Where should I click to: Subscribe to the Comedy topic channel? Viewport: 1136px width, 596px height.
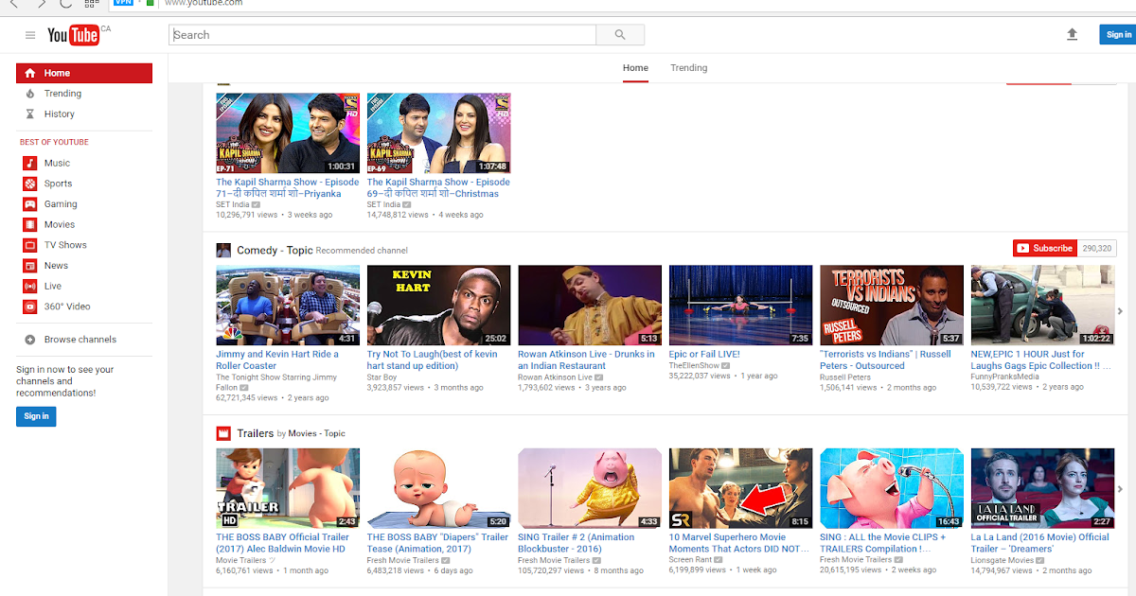pyautogui.click(x=1044, y=248)
